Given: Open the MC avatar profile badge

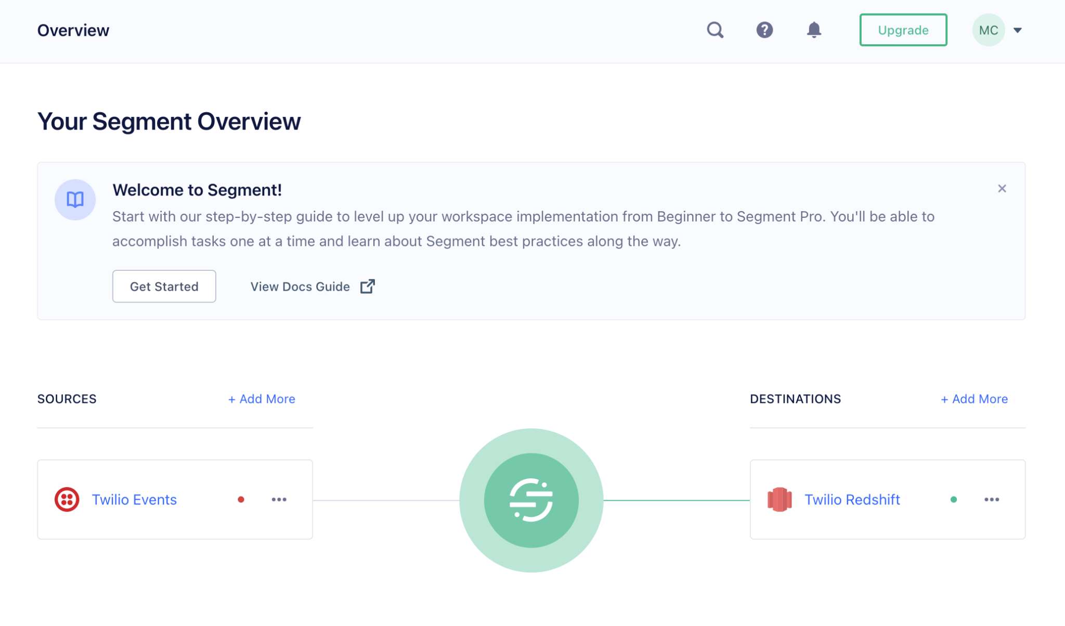Looking at the screenshot, I should 988,30.
